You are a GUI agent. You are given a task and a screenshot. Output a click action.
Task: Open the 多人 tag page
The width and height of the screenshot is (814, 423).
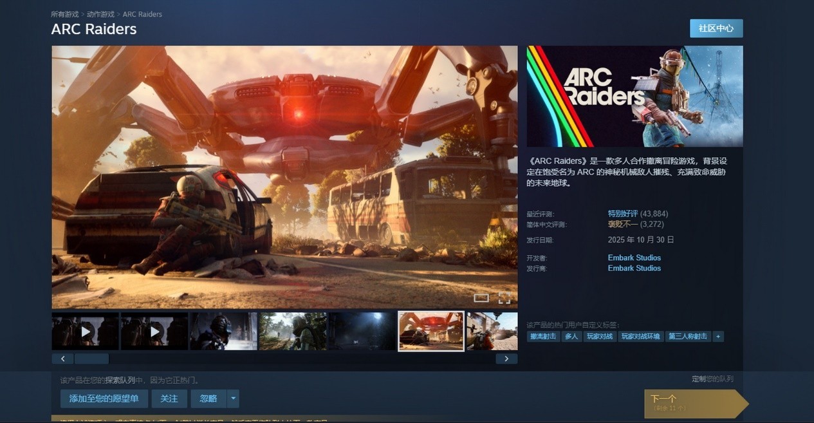pos(573,336)
